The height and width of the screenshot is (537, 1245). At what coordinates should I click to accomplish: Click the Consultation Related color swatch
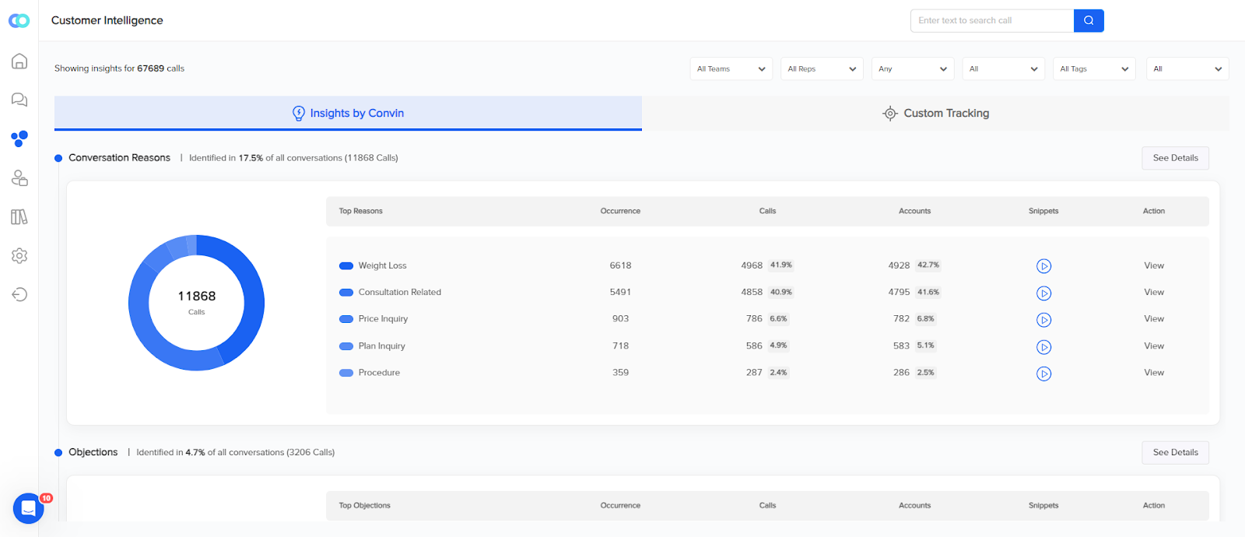346,293
